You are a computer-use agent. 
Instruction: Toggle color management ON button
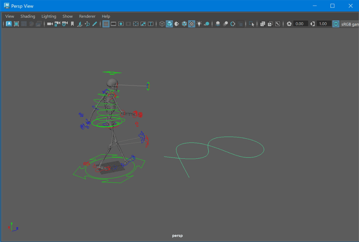pyautogui.click(x=336, y=24)
